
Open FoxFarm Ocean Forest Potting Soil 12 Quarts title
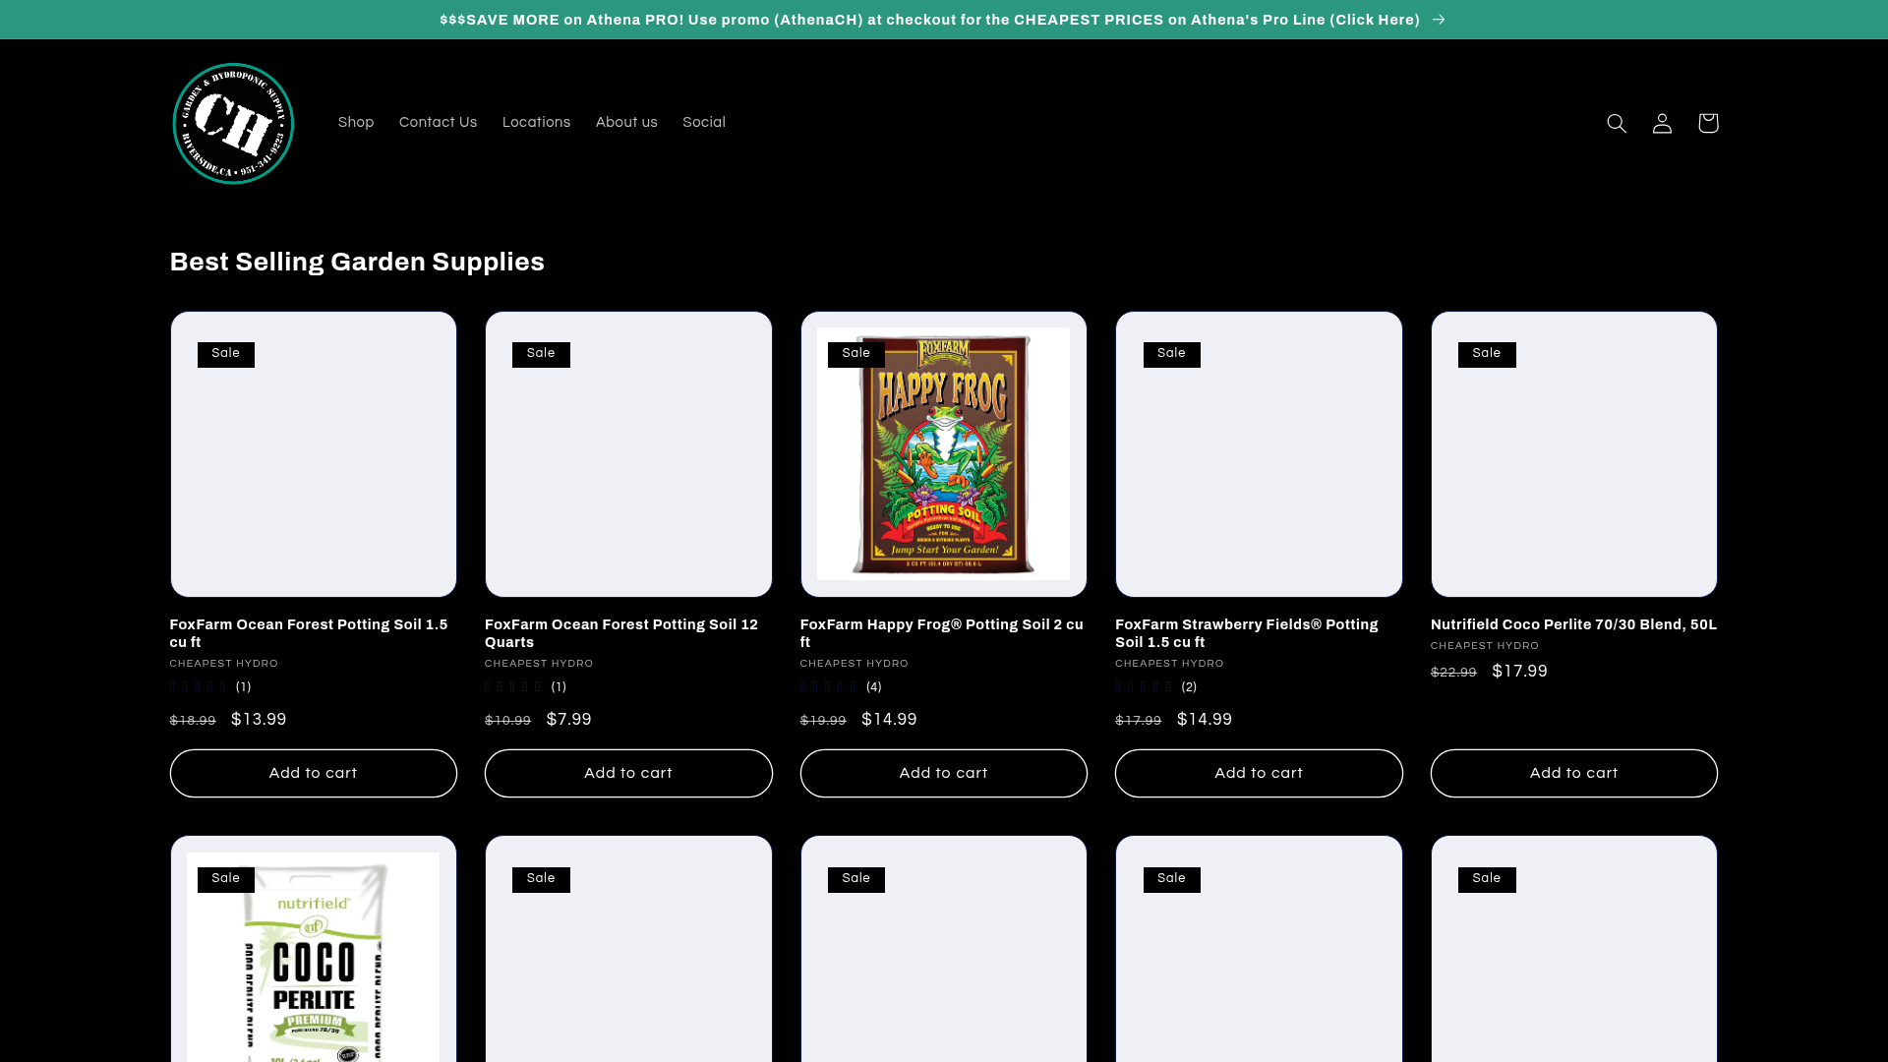click(x=621, y=633)
